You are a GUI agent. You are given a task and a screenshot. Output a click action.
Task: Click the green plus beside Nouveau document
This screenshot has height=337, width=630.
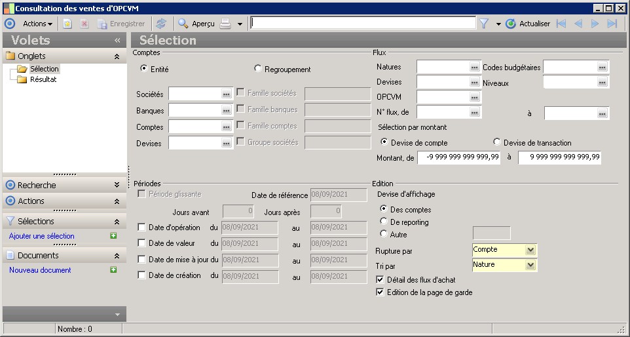(x=113, y=270)
